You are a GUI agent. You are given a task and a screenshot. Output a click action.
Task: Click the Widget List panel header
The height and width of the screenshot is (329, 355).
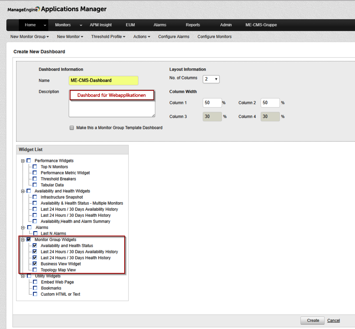tap(72, 150)
